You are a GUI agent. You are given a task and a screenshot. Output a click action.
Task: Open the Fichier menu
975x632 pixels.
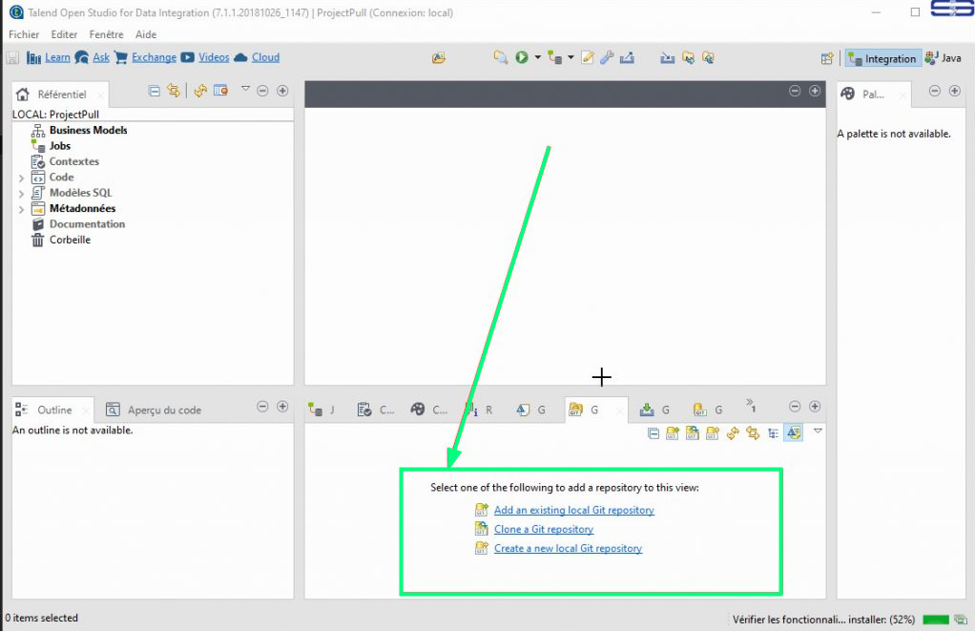24,34
